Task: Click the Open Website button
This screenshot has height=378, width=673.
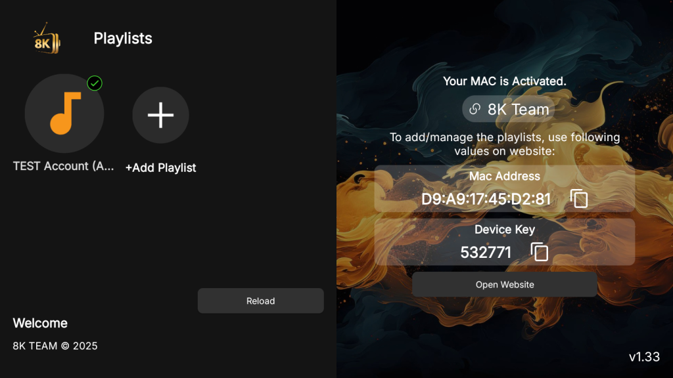Action: click(505, 285)
